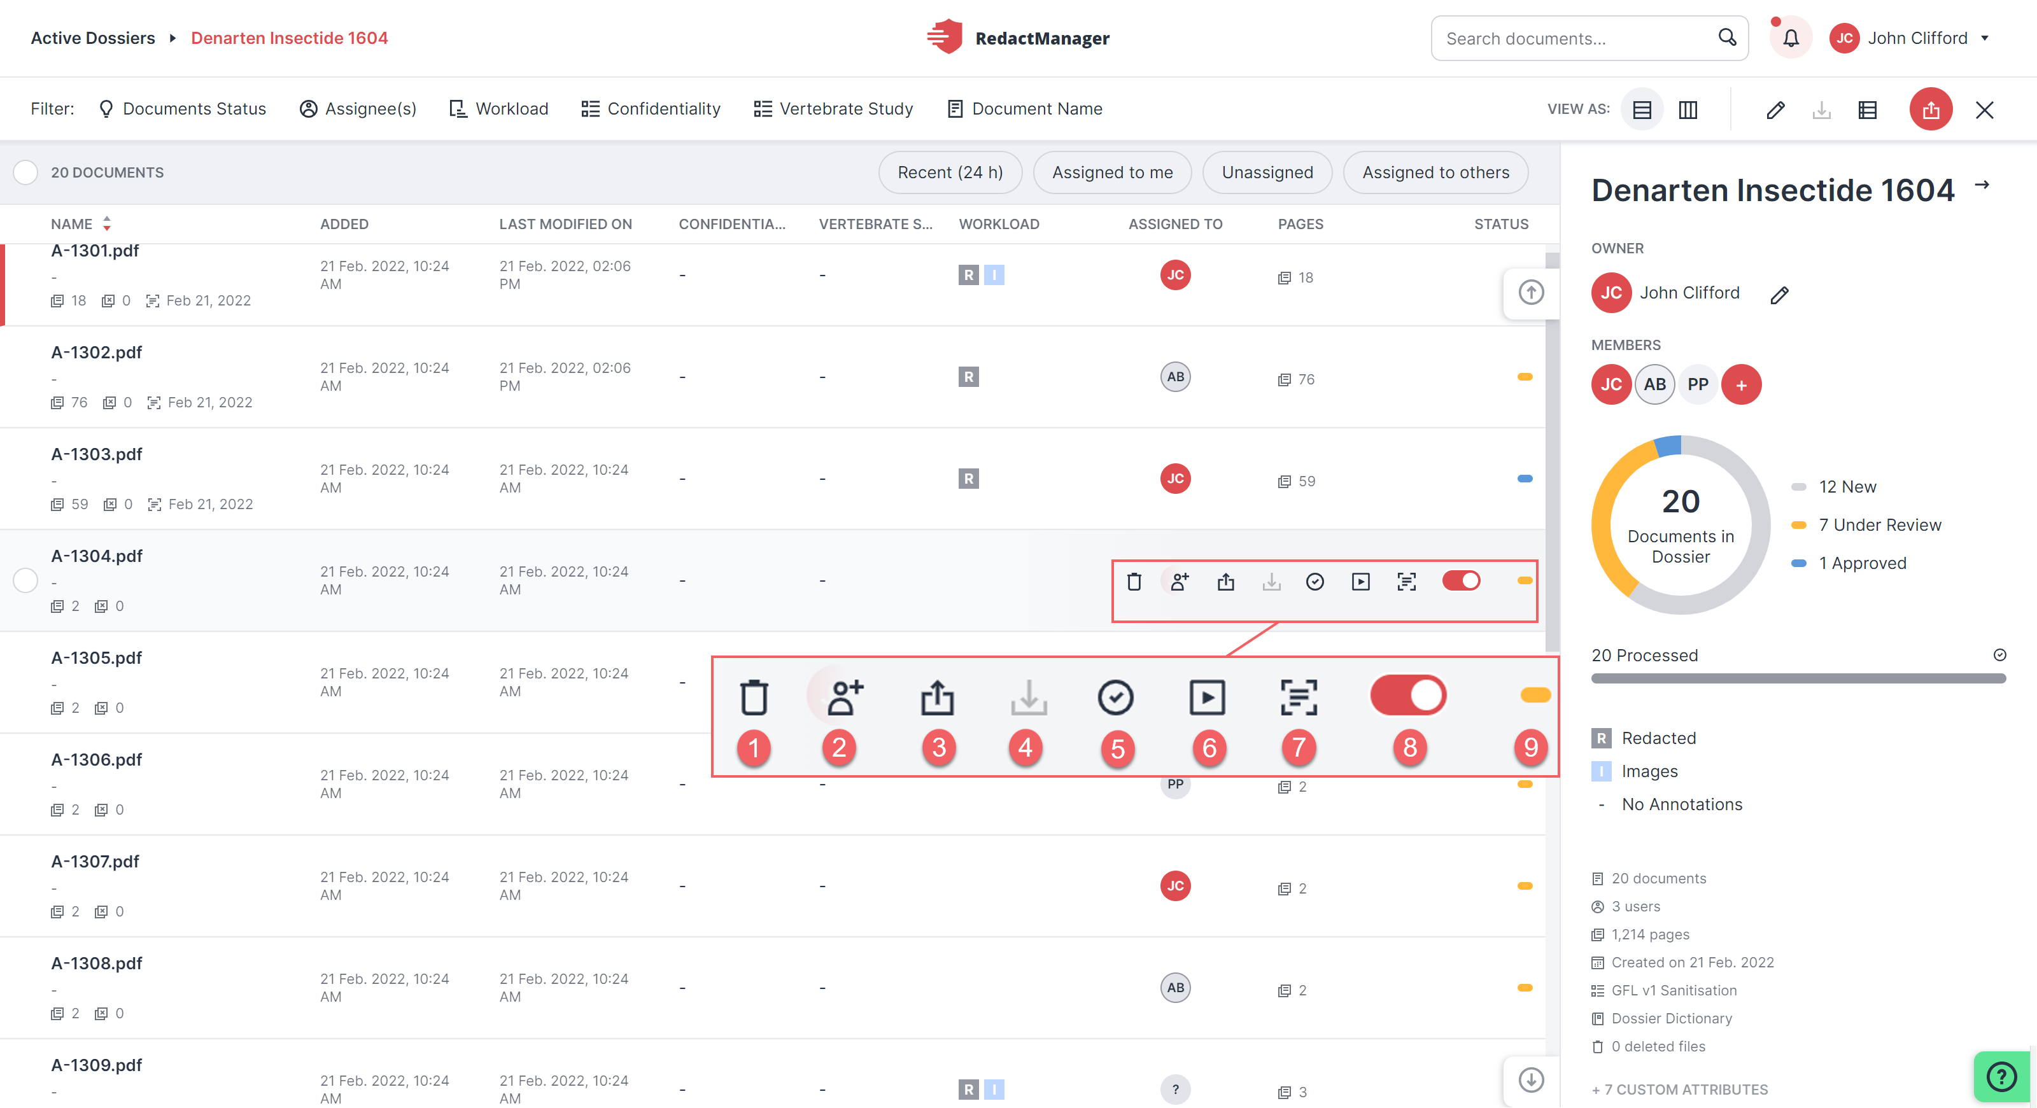Image resolution: width=2037 pixels, height=1108 pixels.
Task: Jump to bottom with the down-arrow button
Action: pyautogui.click(x=1531, y=1079)
